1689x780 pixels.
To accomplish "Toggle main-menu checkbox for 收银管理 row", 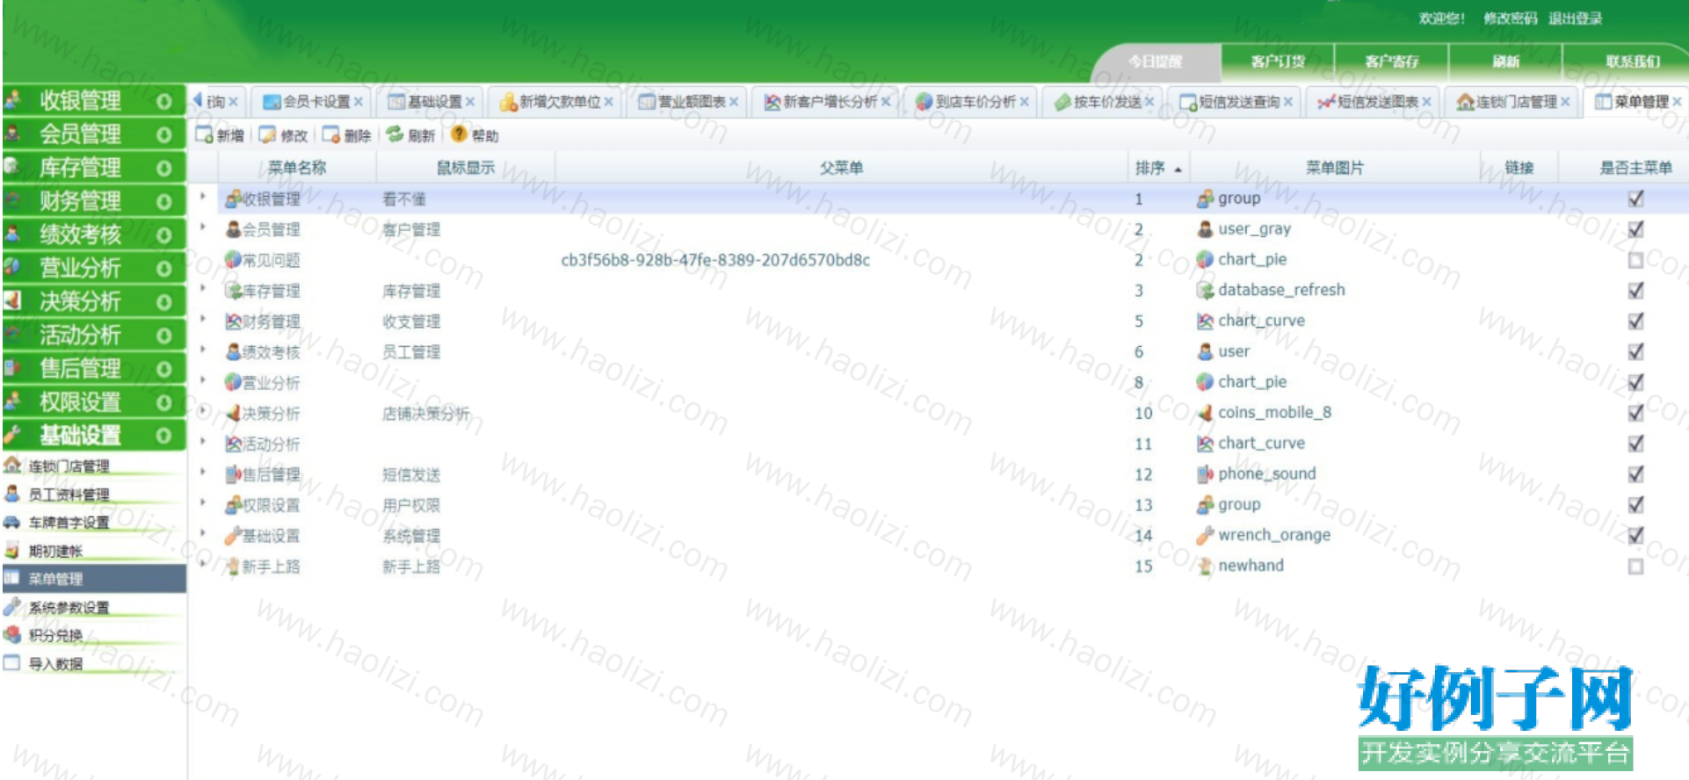I will tap(1635, 199).
